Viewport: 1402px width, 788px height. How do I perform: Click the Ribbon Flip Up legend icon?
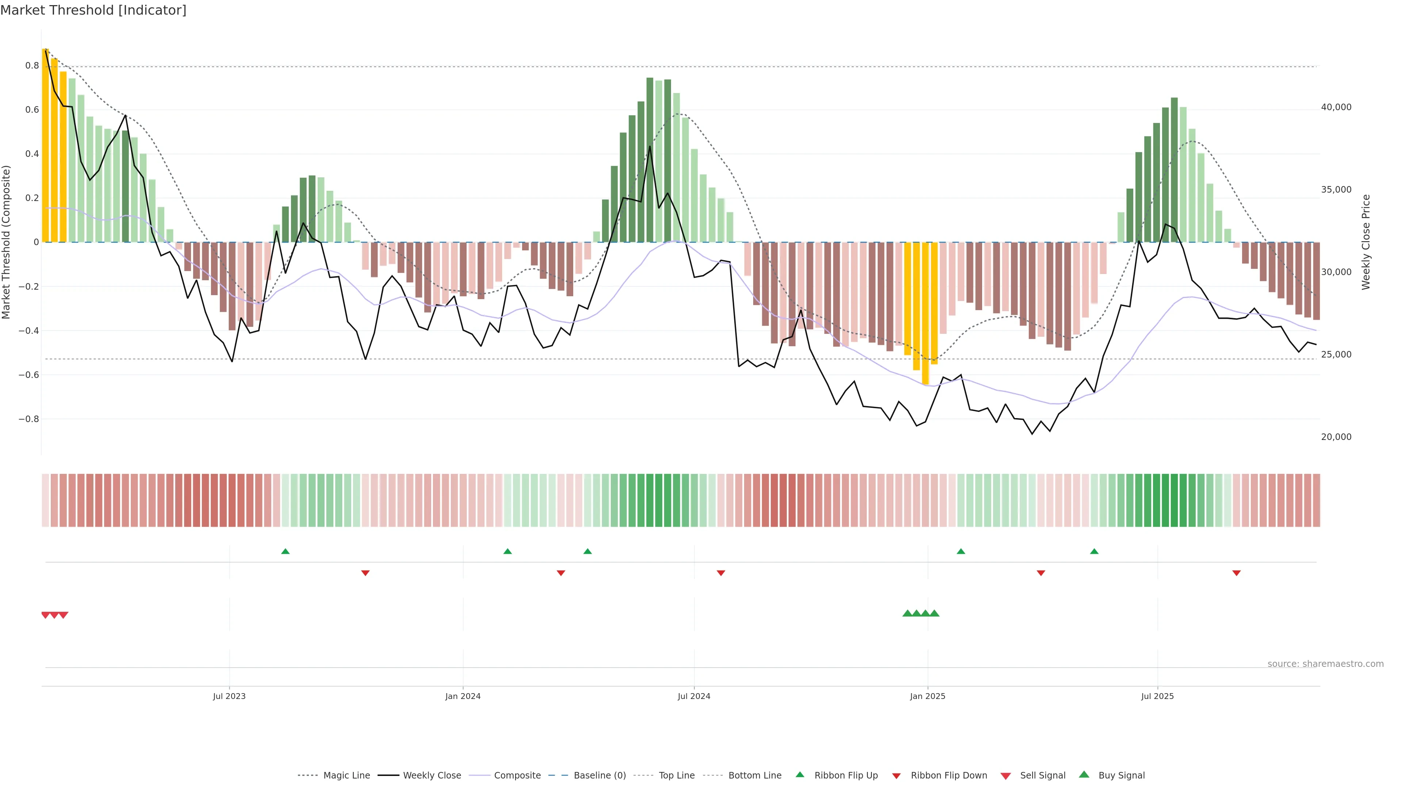[800, 775]
